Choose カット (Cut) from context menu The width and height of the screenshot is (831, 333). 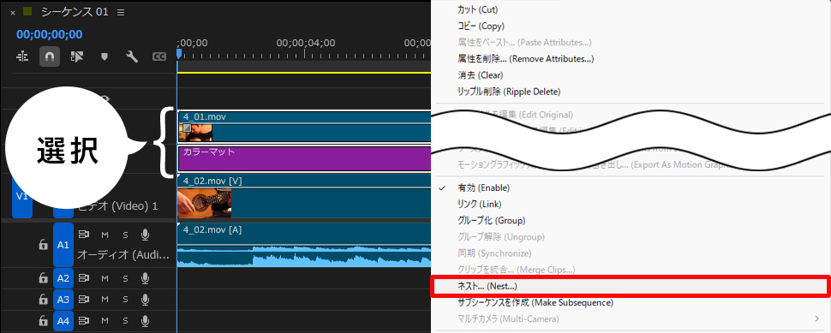coord(477,9)
